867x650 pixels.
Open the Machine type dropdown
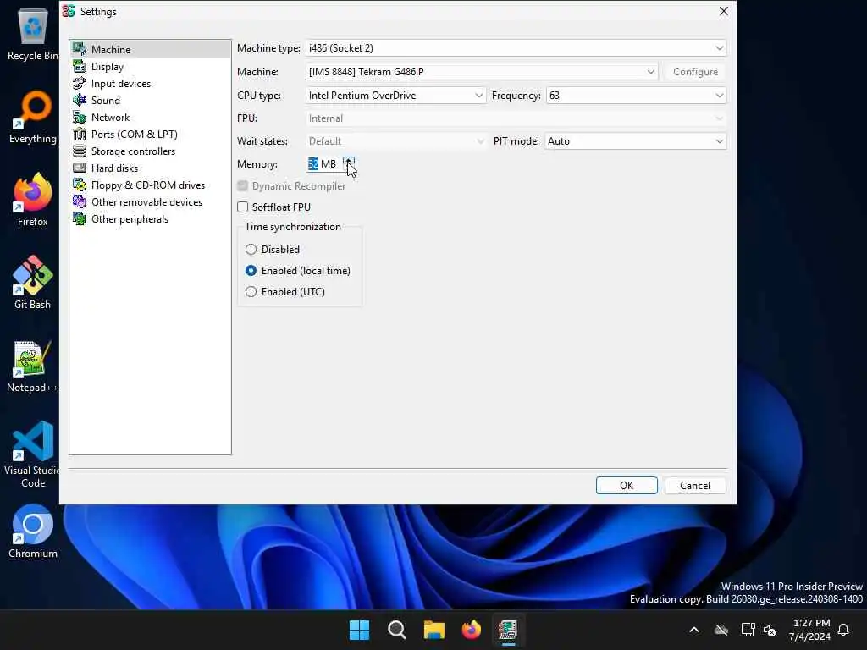pos(516,48)
